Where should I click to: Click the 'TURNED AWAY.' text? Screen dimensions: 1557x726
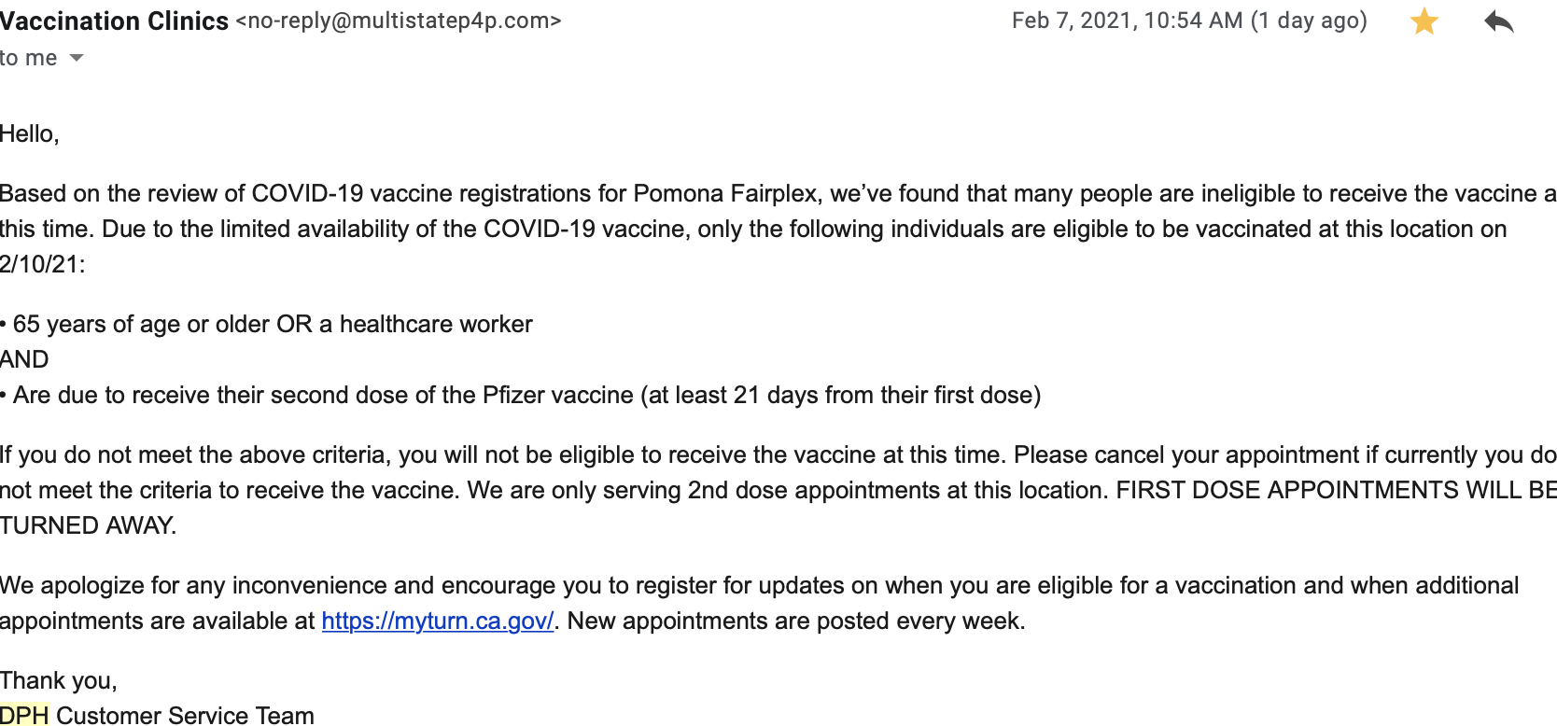click(x=88, y=525)
